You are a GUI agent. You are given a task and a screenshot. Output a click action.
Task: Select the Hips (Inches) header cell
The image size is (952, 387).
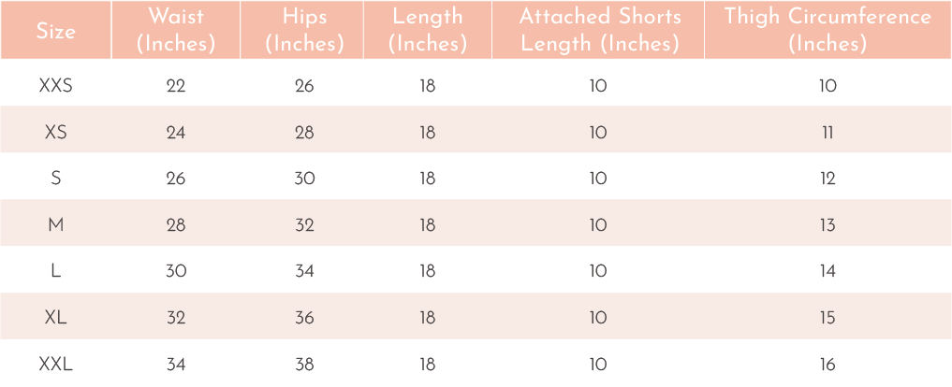301,30
